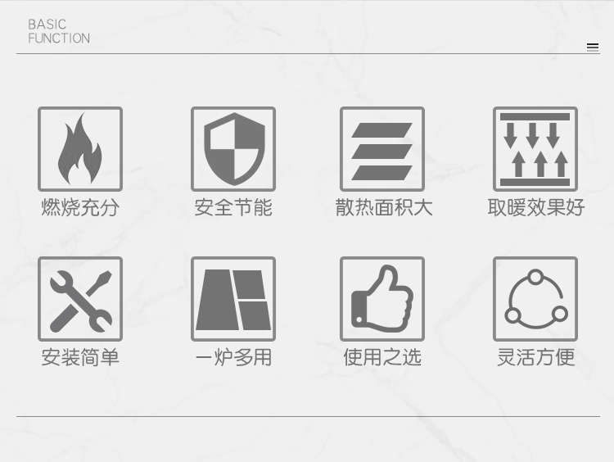Select the 使用之选 caption
The height and width of the screenshot is (462, 614).
[382, 357]
